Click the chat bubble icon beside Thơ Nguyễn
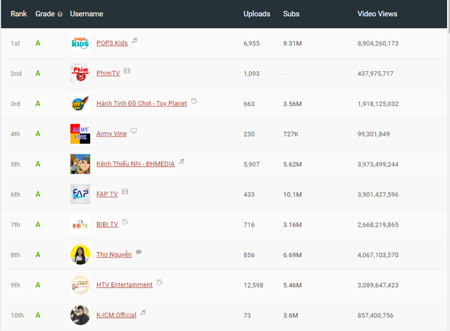This screenshot has height=331, width=450. [139, 252]
